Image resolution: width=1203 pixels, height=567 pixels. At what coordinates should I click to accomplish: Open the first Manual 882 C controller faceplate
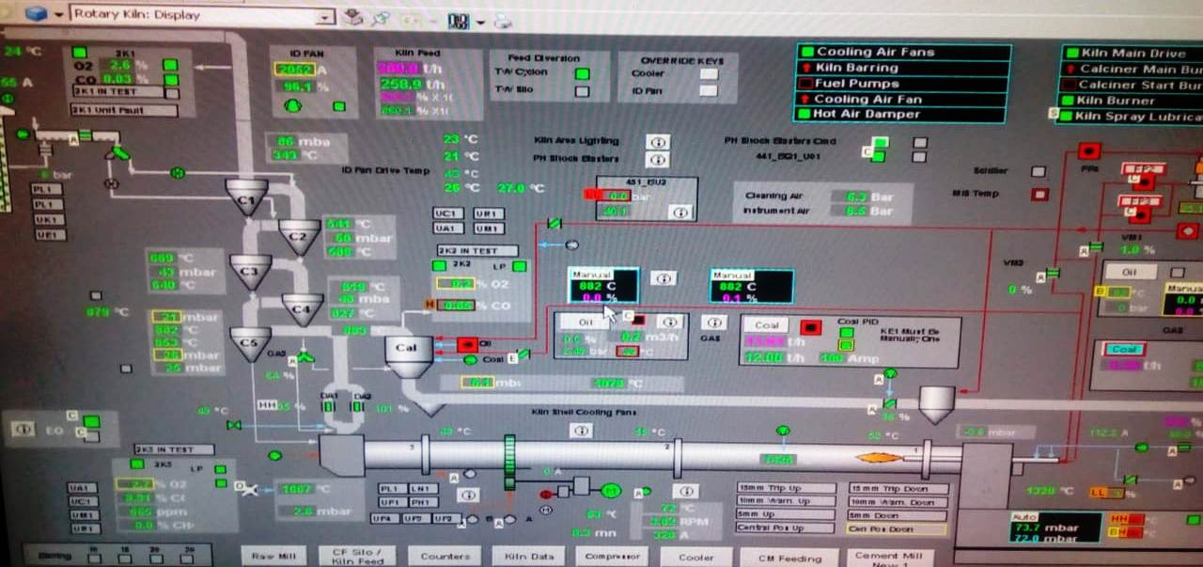[603, 286]
